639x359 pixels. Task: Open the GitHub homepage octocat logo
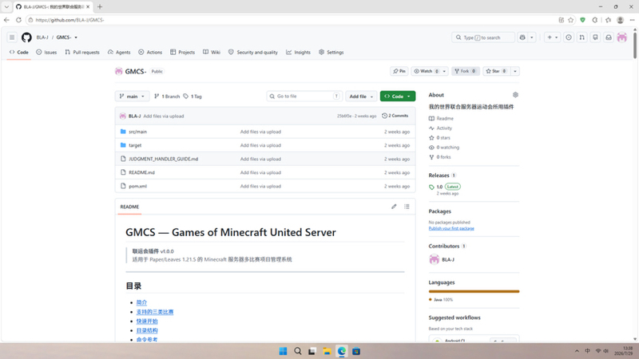point(26,37)
